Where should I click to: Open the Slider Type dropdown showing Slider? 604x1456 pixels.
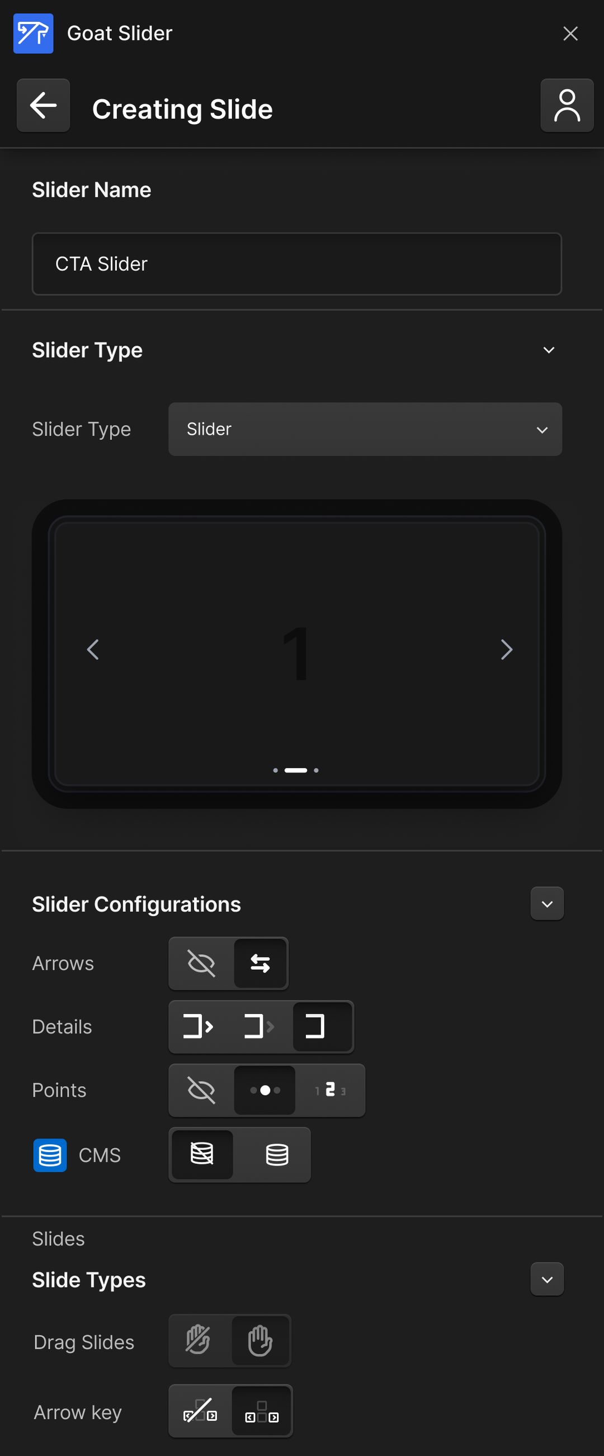[x=365, y=430]
